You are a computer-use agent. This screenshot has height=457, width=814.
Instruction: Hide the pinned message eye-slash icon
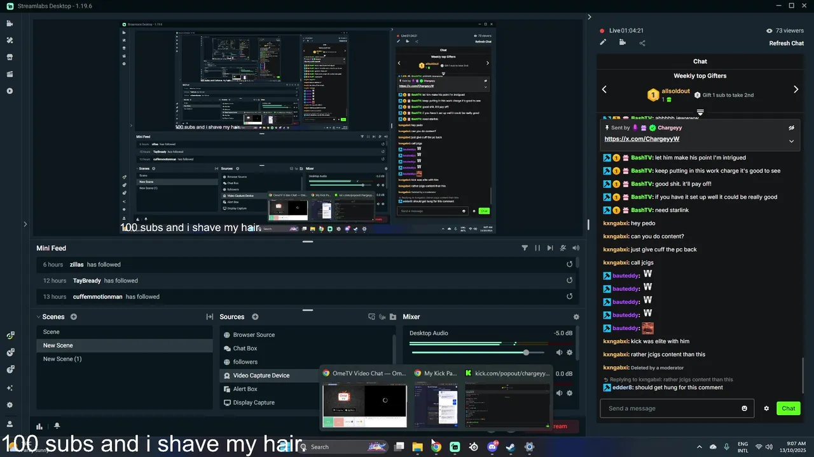(x=791, y=128)
